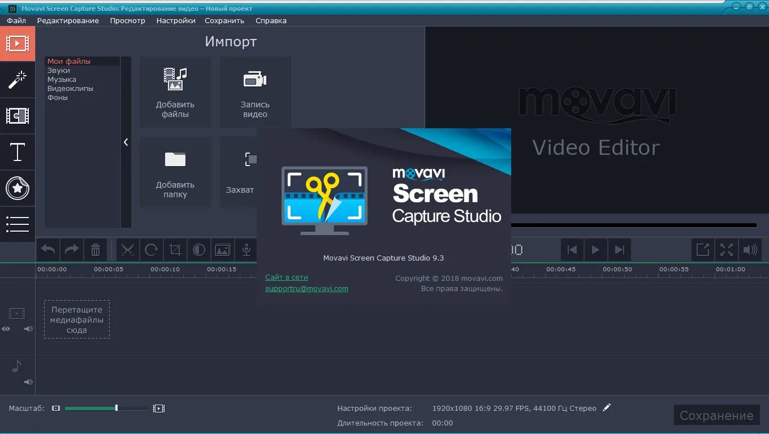Select the Split scissors tool
769x434 pixels.
click(128, 250)
